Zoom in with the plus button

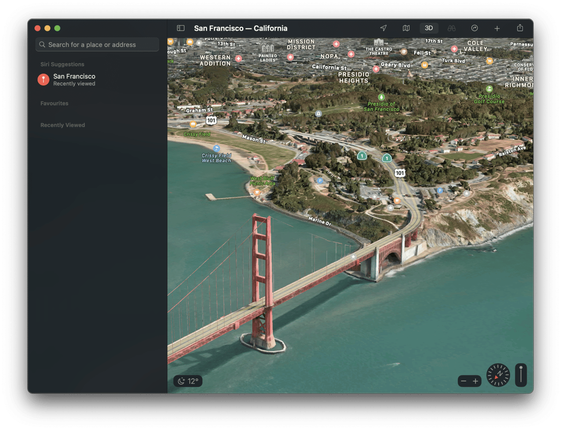coord(476,381)
